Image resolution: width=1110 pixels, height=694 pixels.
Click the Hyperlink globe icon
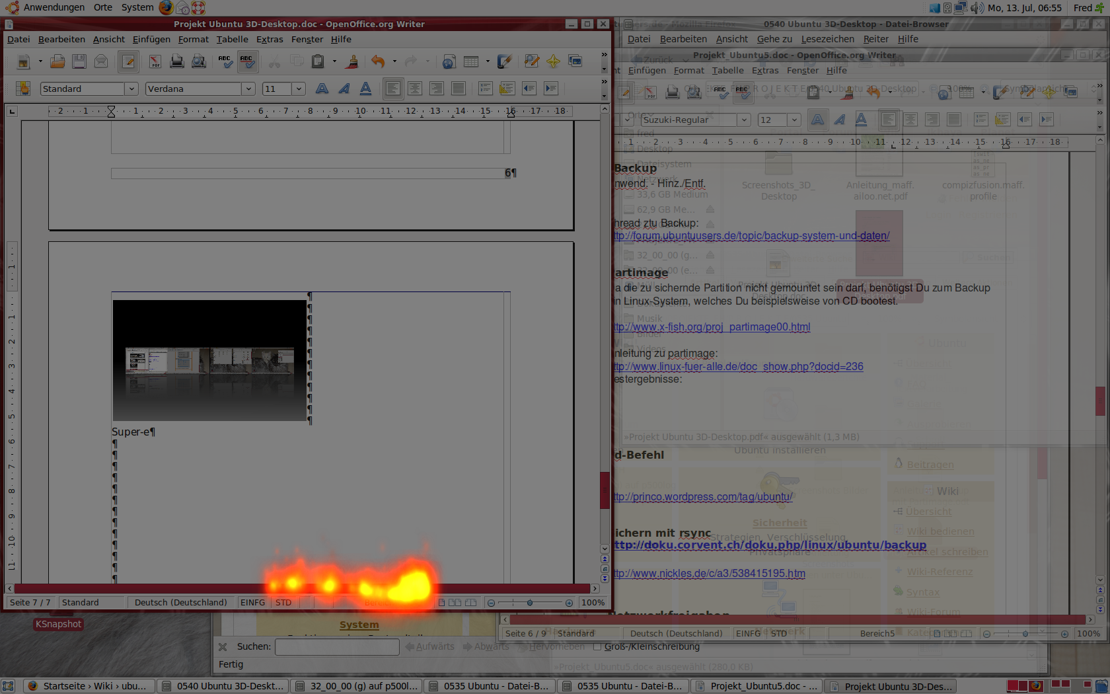[x=449, y=62]
